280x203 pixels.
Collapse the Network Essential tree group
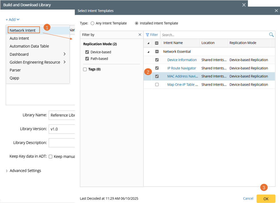tap(148, 52)
